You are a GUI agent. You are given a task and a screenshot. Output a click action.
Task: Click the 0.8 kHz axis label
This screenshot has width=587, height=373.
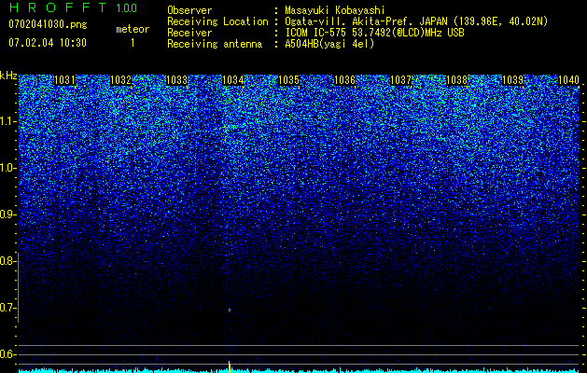click(x=7, y=261)
